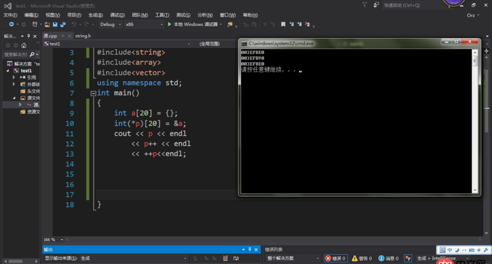Viewport: 492px width, 264px height.
Task: Click the find in files icon
Action: [230, 24]
